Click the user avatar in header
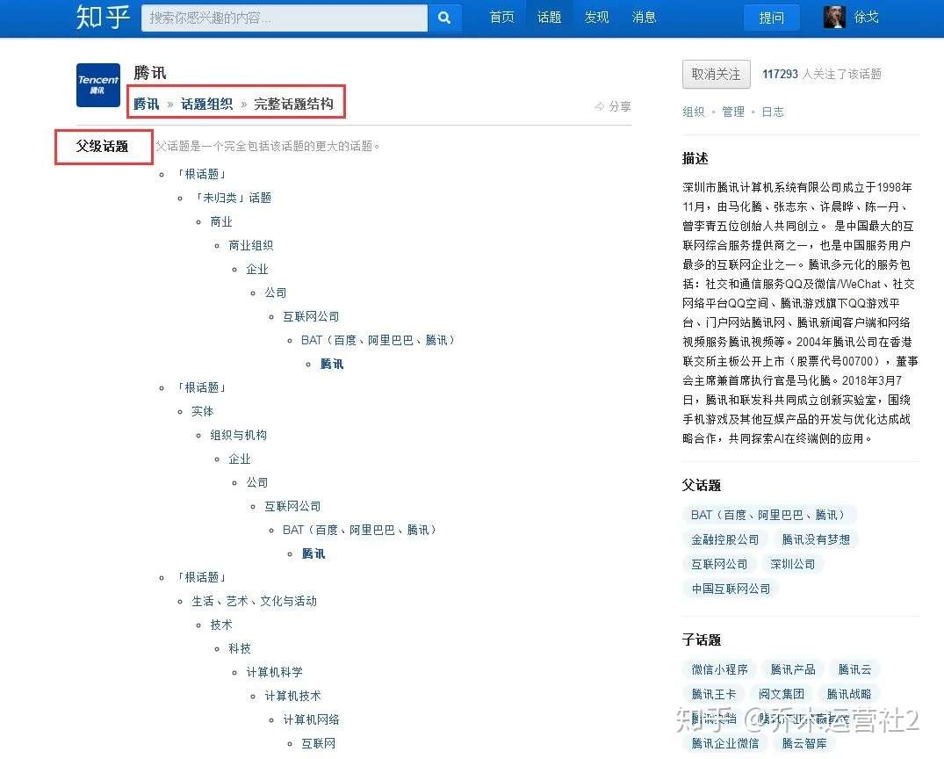The width and height of the screenshot is (944, 759). (834, 17)
